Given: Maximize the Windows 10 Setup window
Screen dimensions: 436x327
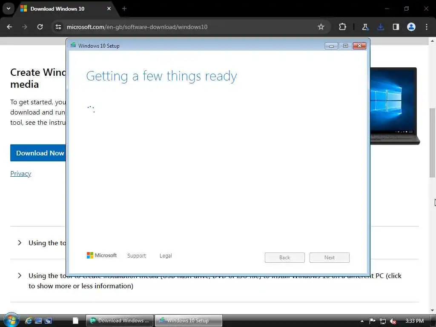Looking at the screenshot, I should point(345,46).
